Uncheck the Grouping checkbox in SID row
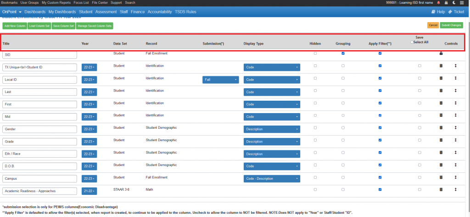The image size is (470, 217). (343, 53)
